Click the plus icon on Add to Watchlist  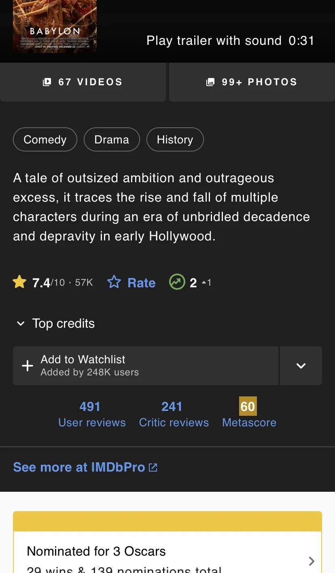pos(28,366)
